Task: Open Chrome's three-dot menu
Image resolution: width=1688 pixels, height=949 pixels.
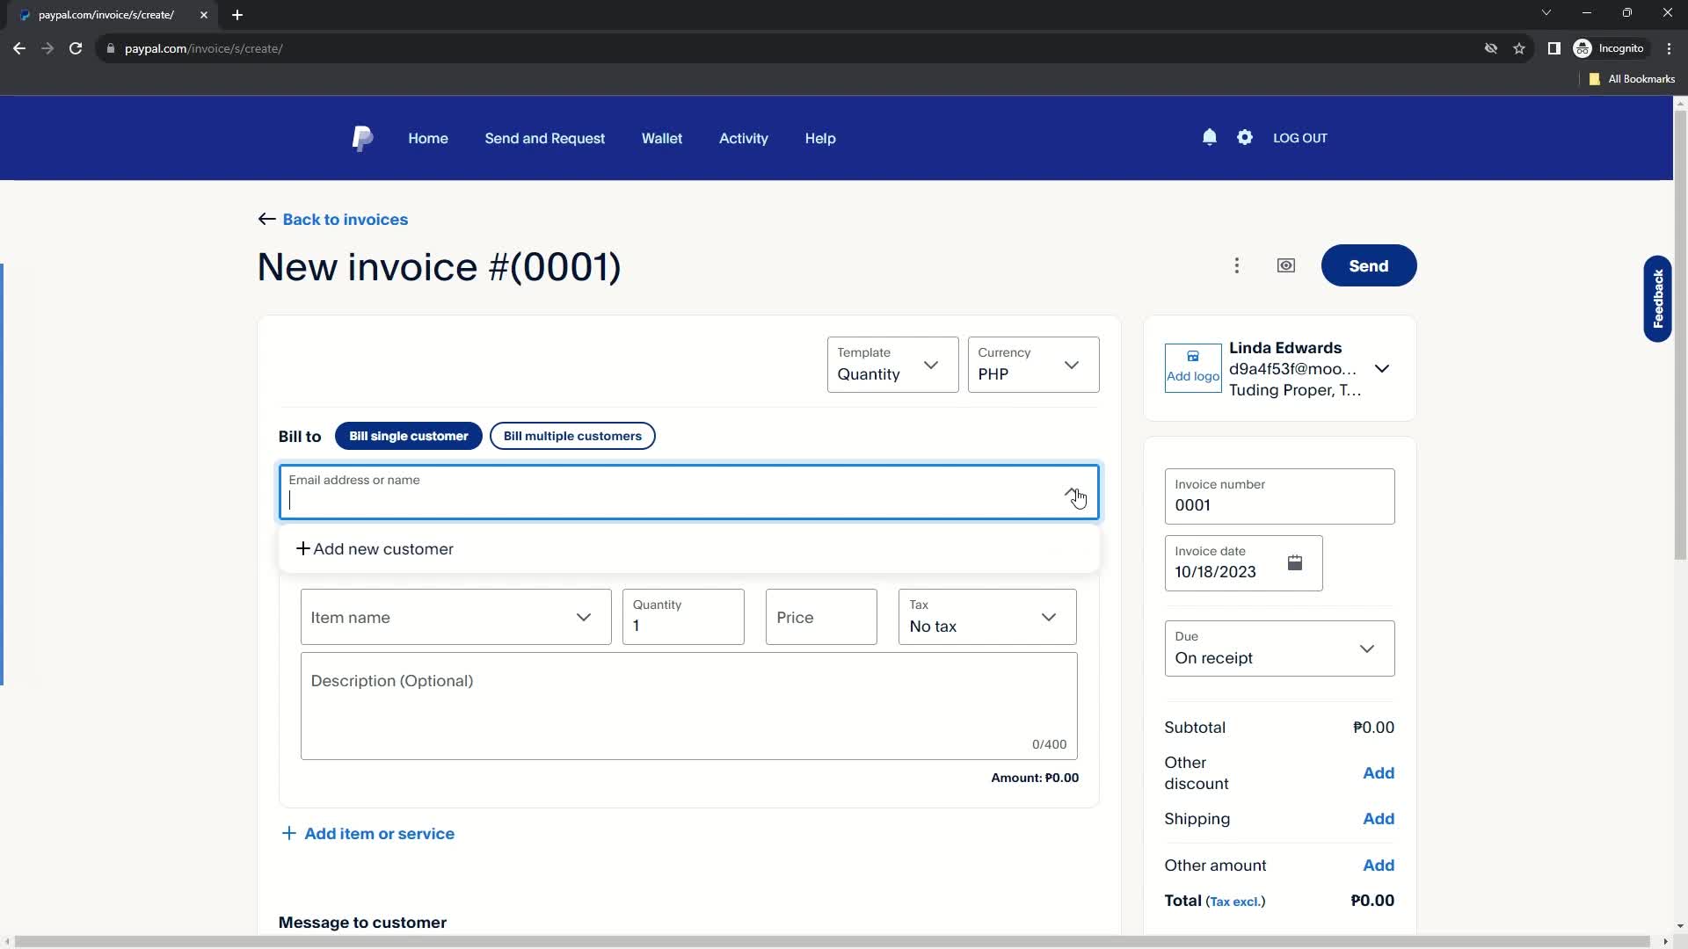Action: coord(1669,48)
